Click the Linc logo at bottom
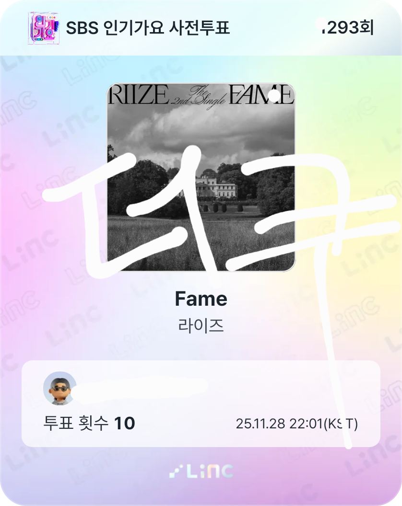The width and height of the screenshot is (402, 506). pos(201,471)
